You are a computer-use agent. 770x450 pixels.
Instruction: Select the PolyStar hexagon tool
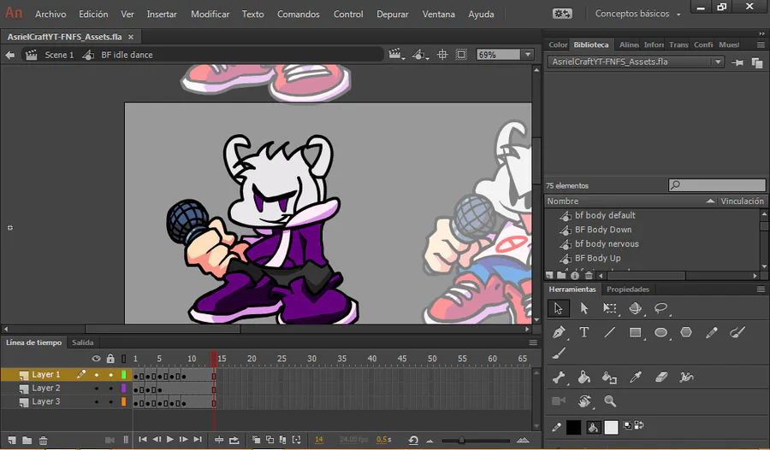tap(686, 332)
